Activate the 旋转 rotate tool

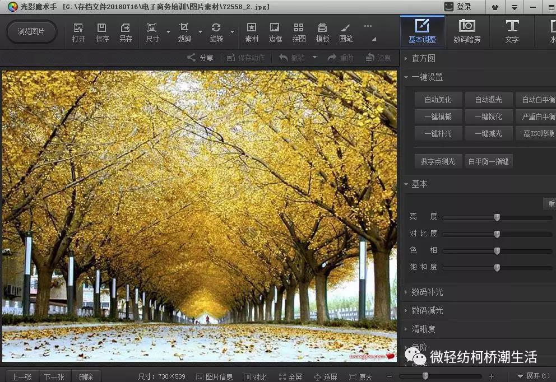(x=216, y=31)
